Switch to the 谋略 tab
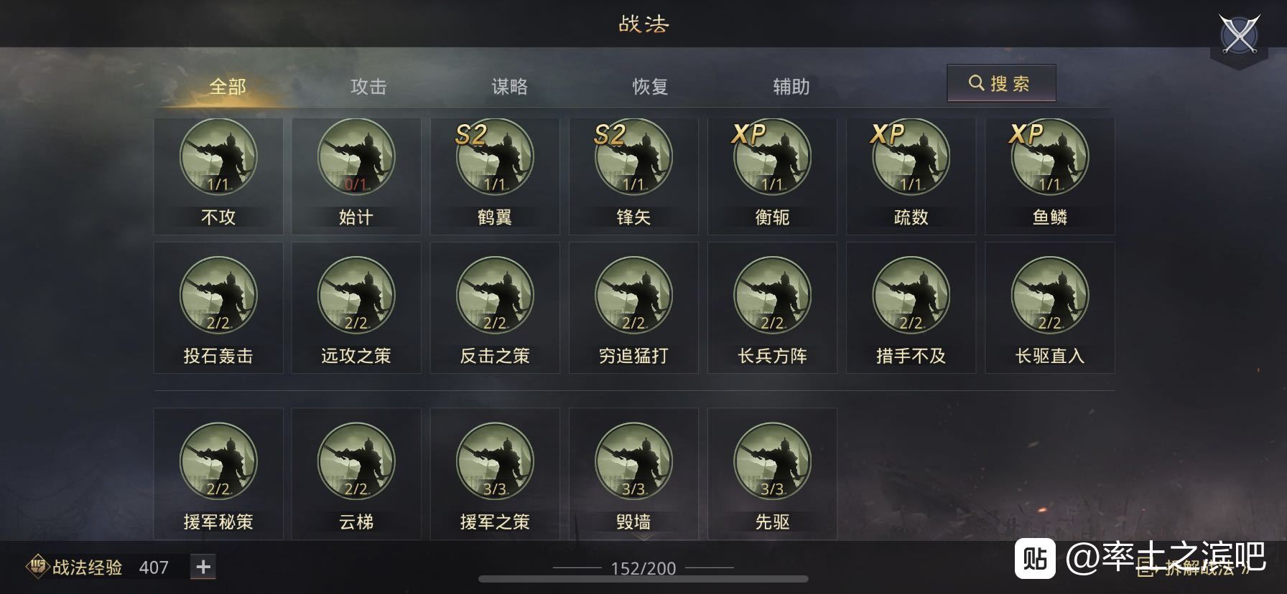The height and width of the screenshot is (594, 1287). click(509, 87)
